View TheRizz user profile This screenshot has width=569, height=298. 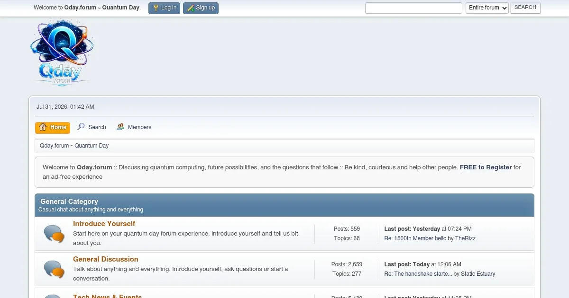[465, 238]
